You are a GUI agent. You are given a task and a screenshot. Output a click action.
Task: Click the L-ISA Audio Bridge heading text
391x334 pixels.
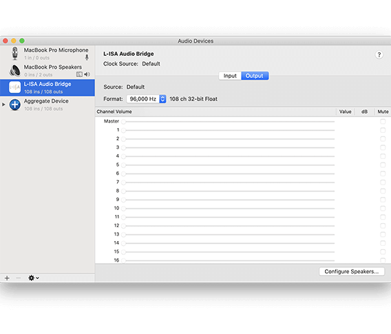[129, 54]
